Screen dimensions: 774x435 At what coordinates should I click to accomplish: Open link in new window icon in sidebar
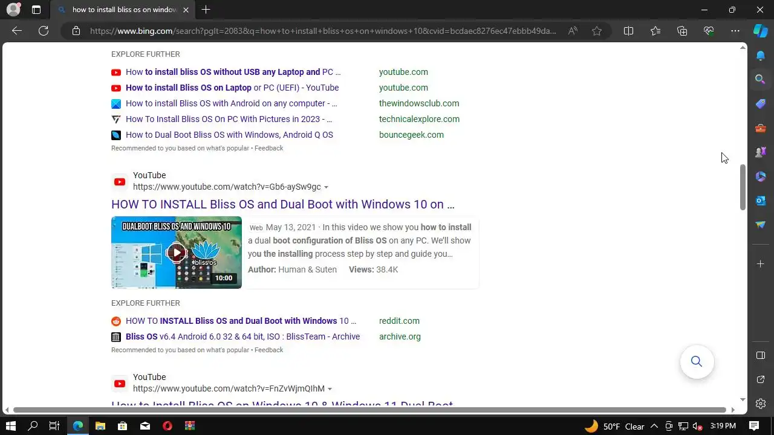click(761, 379)
